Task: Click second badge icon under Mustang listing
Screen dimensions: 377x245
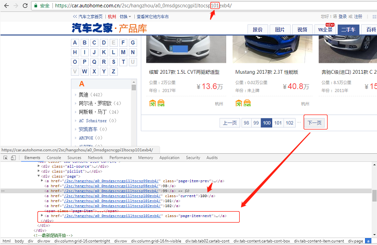Action: point(247,104)
